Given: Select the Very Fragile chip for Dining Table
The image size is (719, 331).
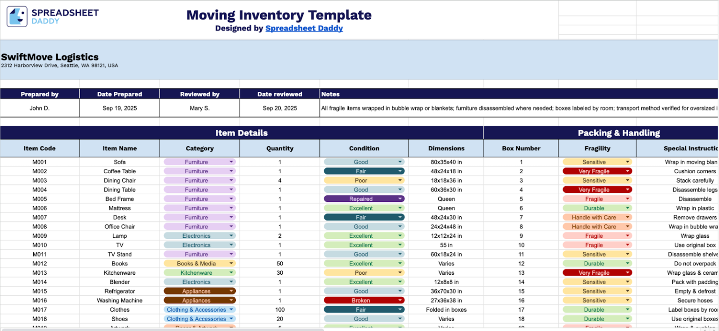Looking at the screenshot, I should [597, 190].
